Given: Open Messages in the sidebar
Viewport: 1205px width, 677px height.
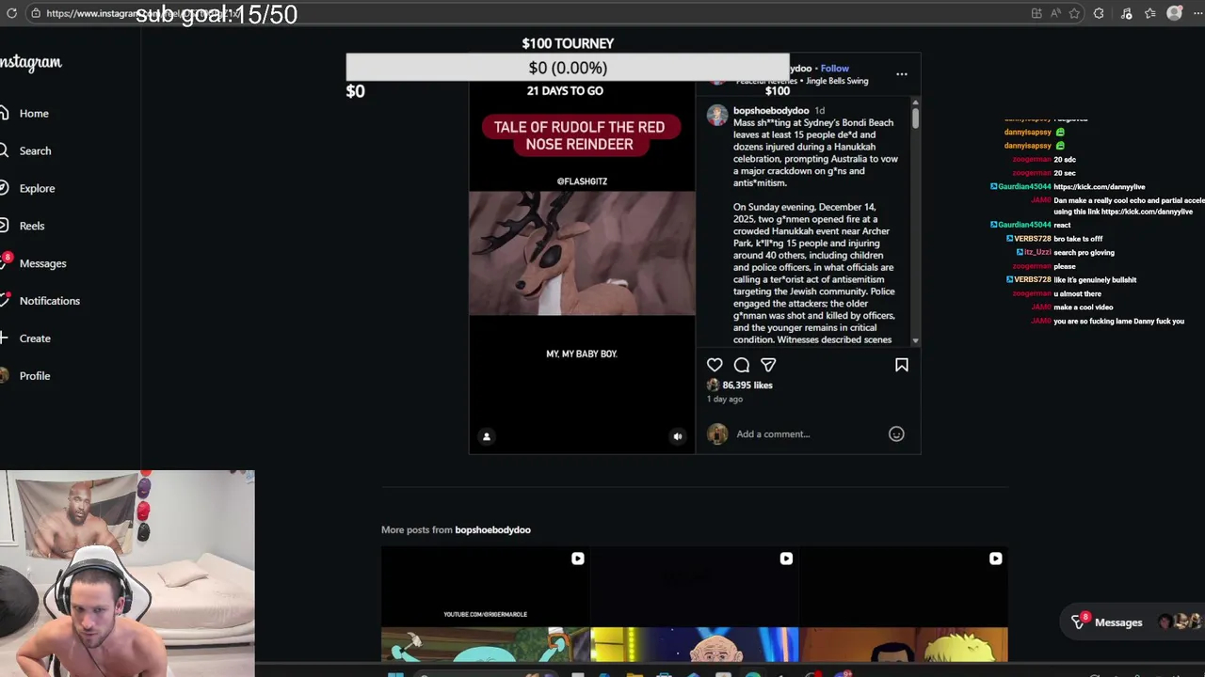Looking at the screenshot, I should click(33, 263).
